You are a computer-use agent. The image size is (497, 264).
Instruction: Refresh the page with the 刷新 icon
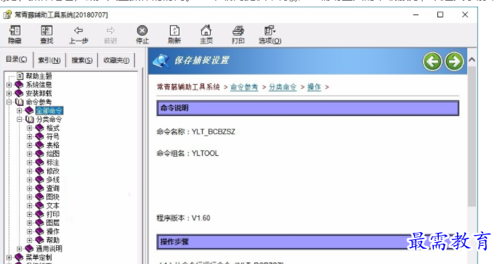pyautogui.click(x=174, y=35)
